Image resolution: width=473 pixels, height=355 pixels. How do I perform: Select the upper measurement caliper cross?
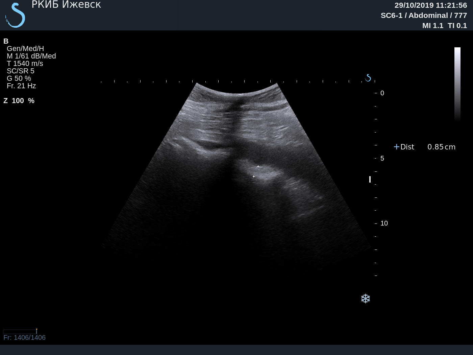(x=258, y=166)
